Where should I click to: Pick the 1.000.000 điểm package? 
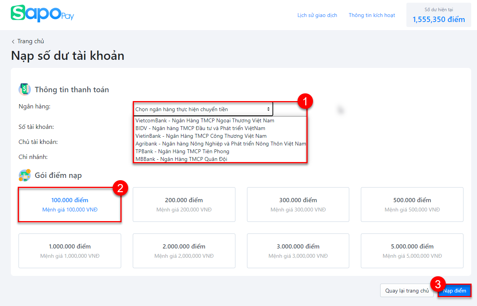(x=70, y=251)
